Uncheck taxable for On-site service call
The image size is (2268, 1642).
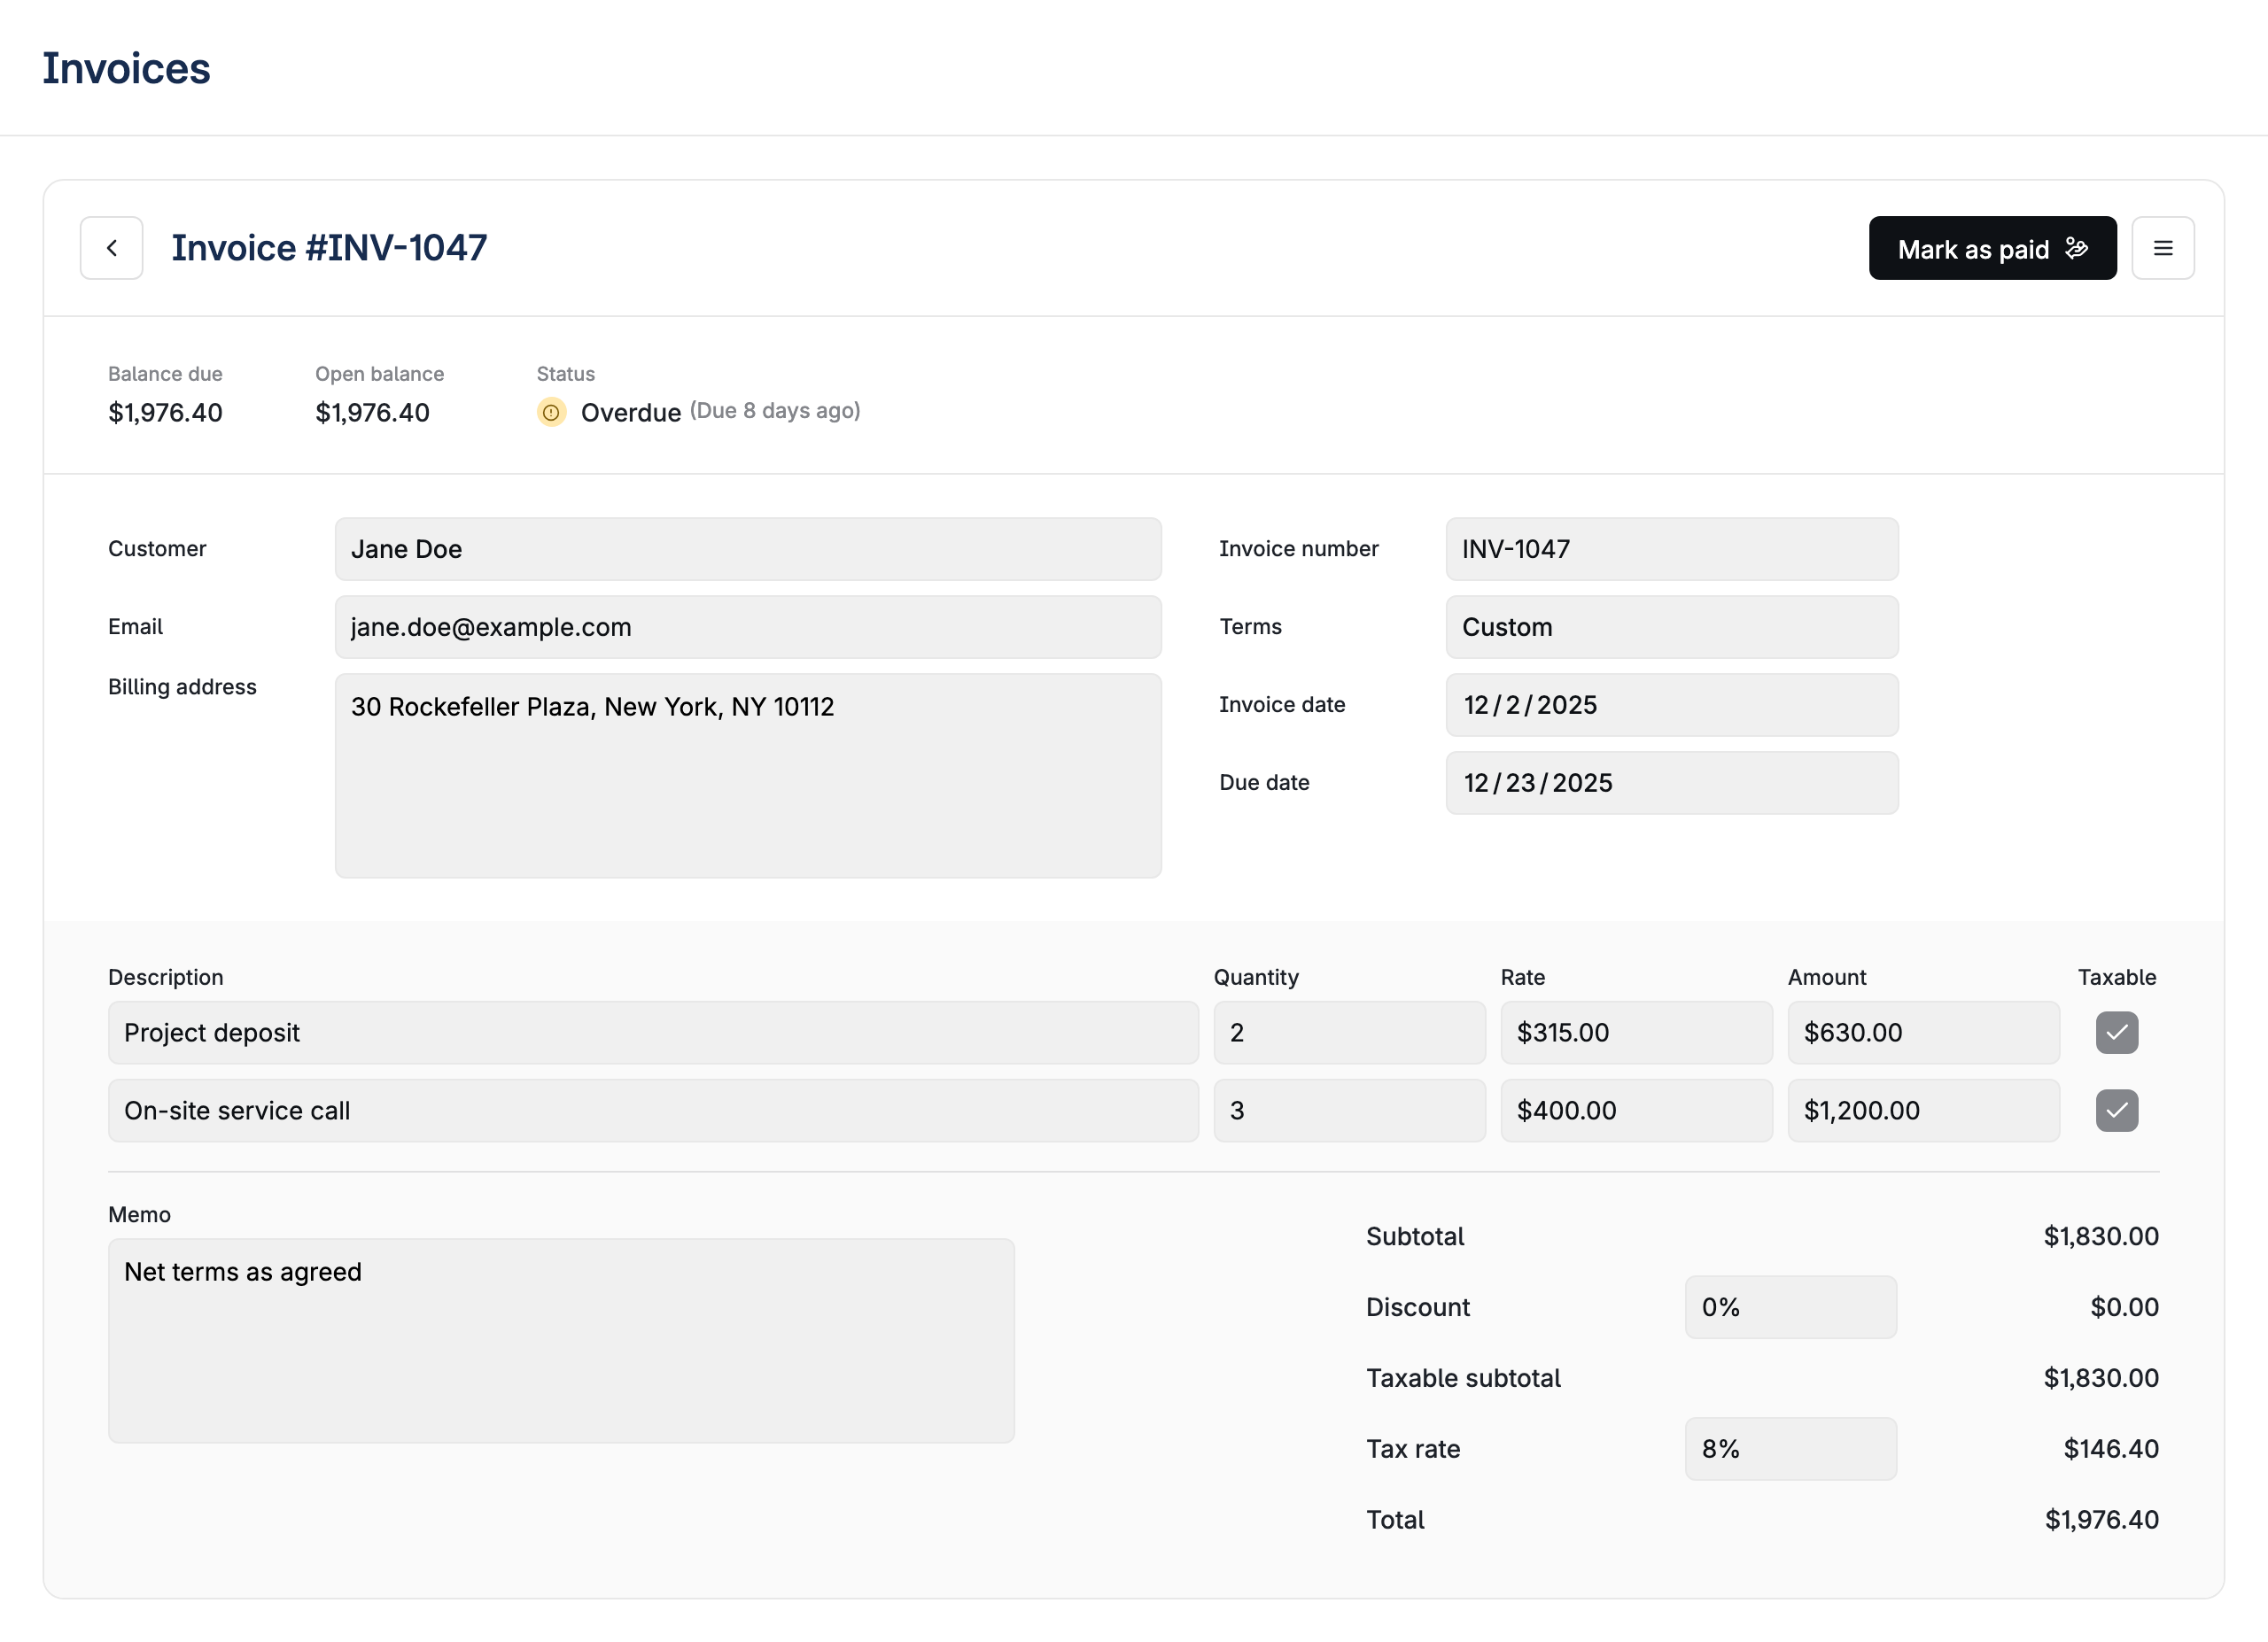point(2117,1111)
